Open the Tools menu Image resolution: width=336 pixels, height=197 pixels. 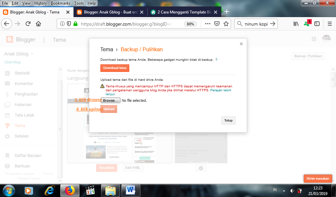coord(79,3)
